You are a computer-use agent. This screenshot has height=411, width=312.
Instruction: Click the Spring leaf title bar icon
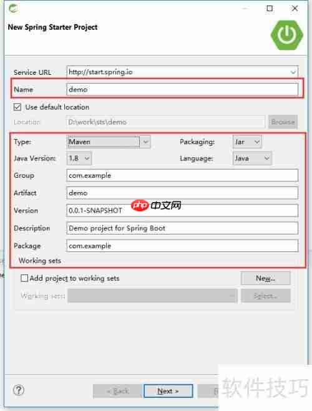pyautogui.click(x=13, y=8)
